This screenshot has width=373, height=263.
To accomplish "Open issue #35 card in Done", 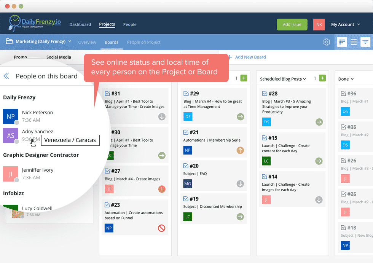I will [x=355, y=137].
